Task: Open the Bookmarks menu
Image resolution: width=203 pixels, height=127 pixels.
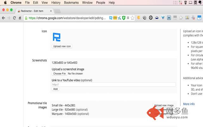Action: [71, 3]
